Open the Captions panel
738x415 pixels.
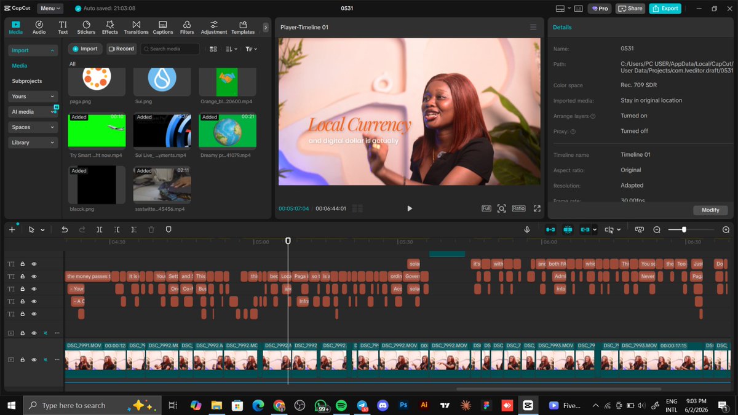point(163,27)
